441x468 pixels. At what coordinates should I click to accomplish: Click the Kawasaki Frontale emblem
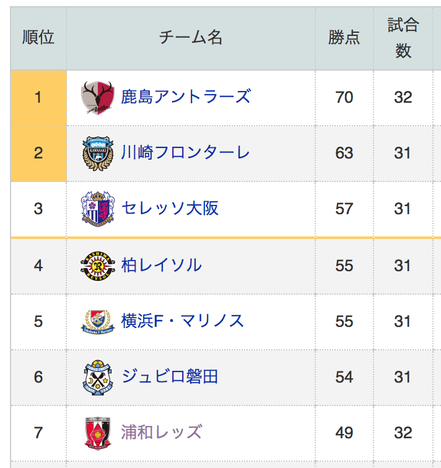[x=98, y=154]
